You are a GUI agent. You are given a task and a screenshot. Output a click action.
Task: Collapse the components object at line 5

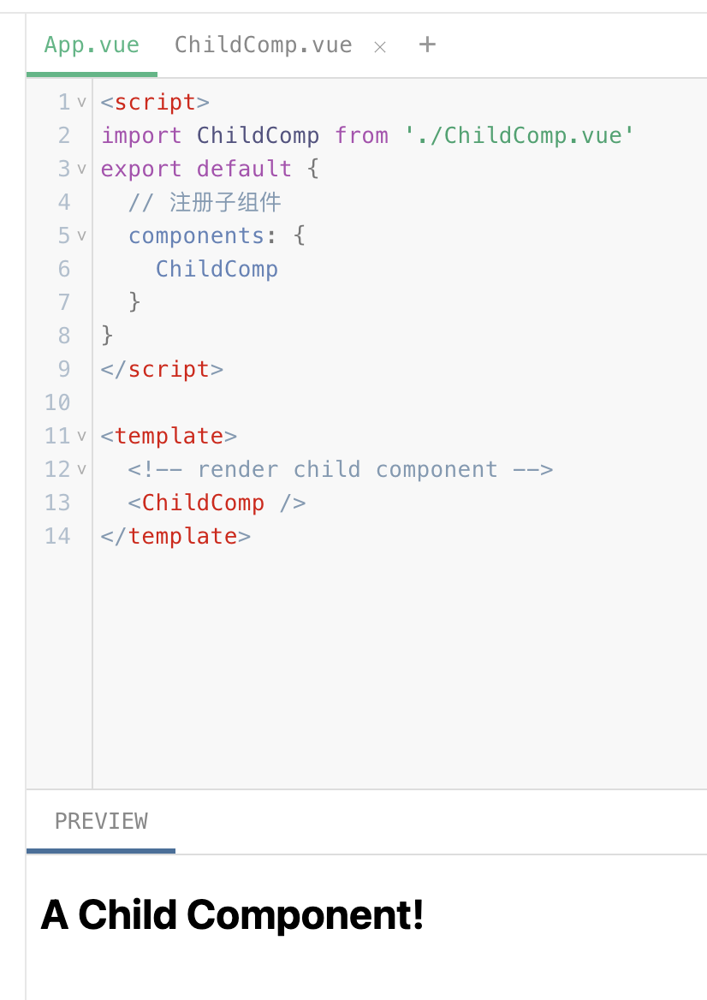(x=81, y=235)
